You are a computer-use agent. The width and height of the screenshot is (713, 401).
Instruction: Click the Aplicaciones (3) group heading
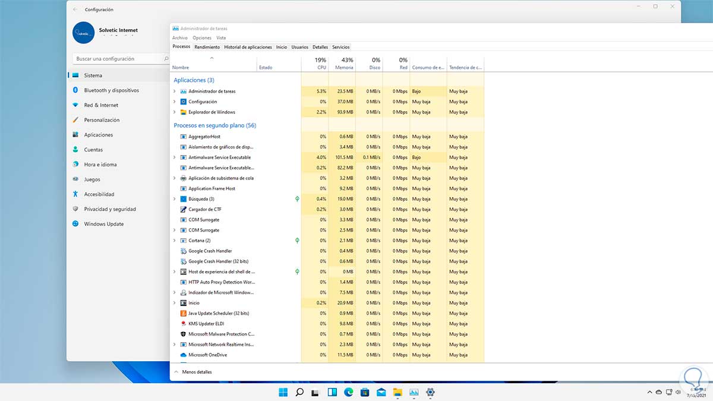point(194,80)
